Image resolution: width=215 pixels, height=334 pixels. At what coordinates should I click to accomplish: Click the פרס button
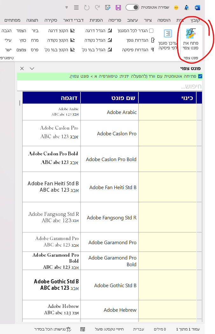pyautogui.click(x=34, y=50)
